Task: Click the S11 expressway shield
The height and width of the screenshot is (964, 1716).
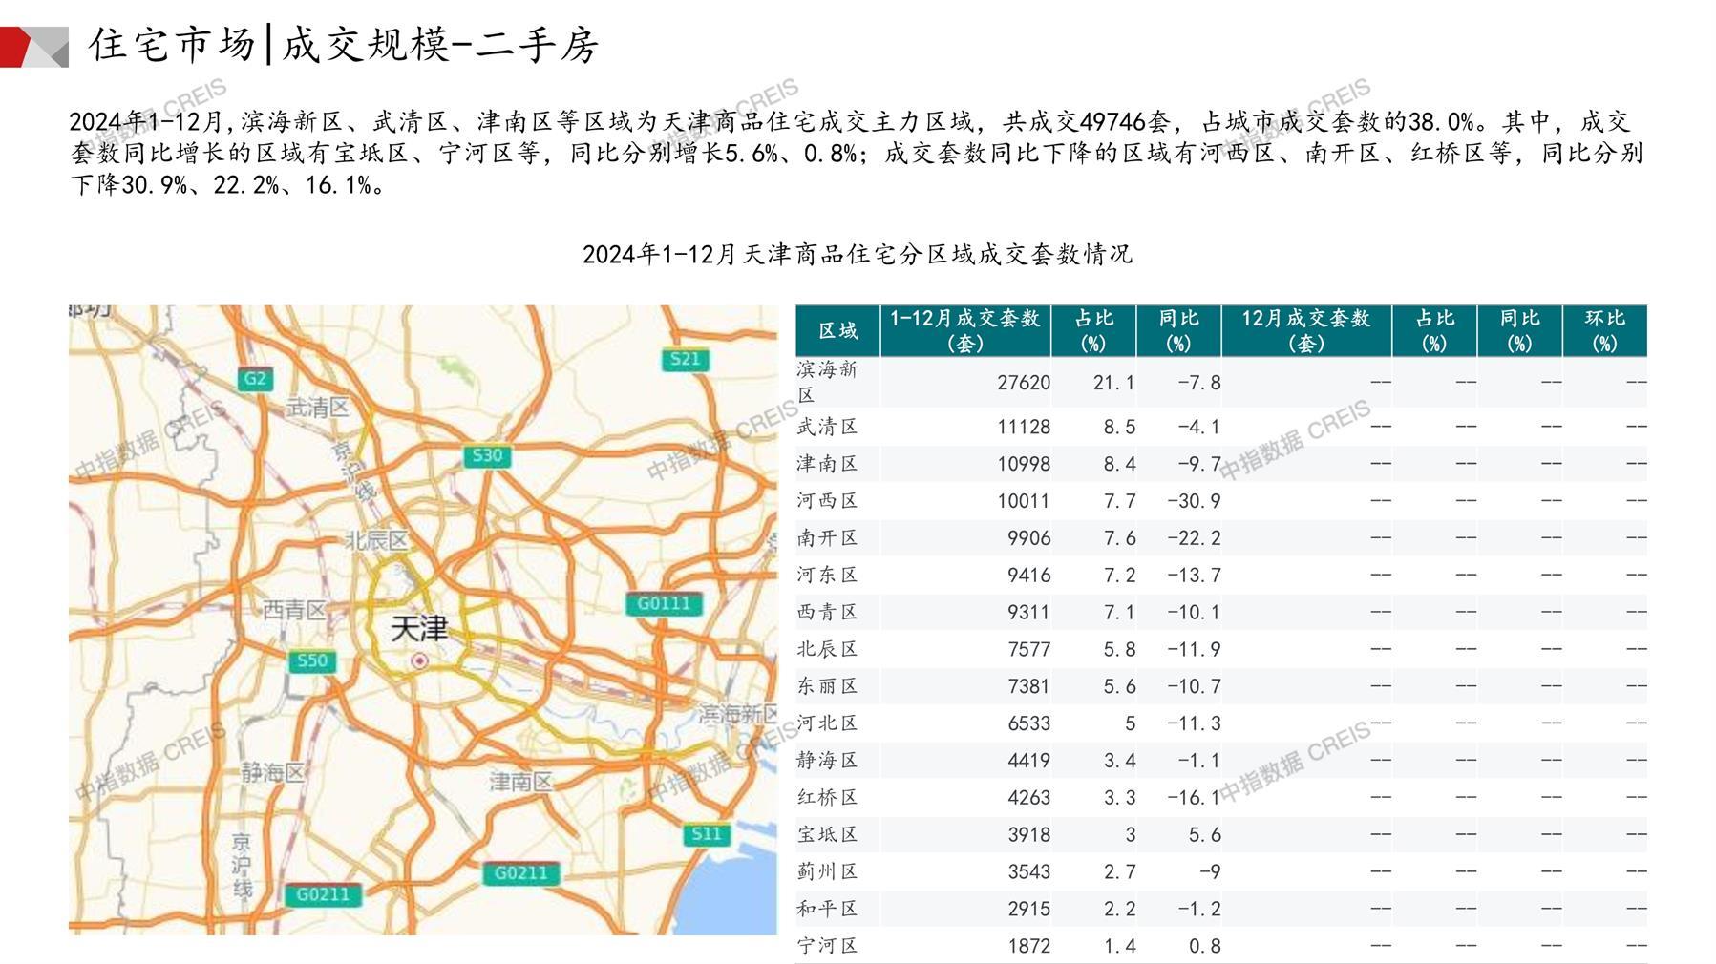Action: click(x=707, y=833)
